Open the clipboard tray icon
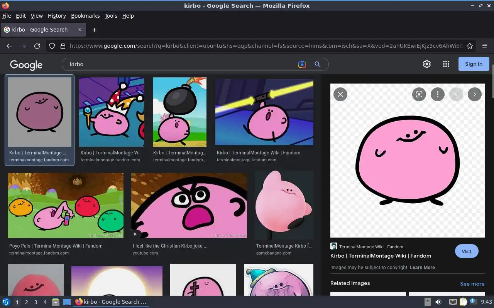Viewport: 494px width, 308px height. [463, 302]
